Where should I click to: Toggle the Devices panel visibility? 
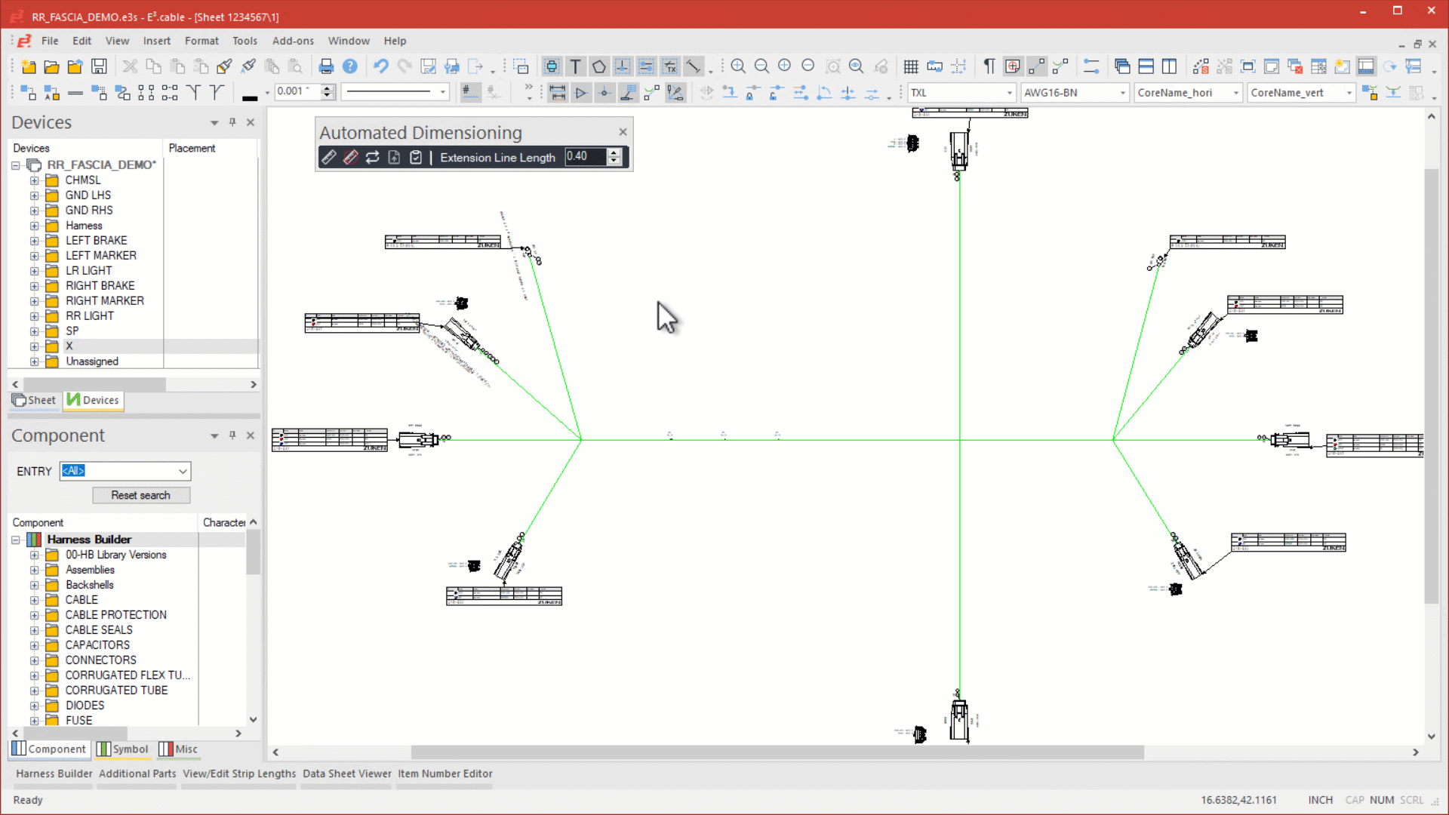pyautogui.click(x=249, y=122)
